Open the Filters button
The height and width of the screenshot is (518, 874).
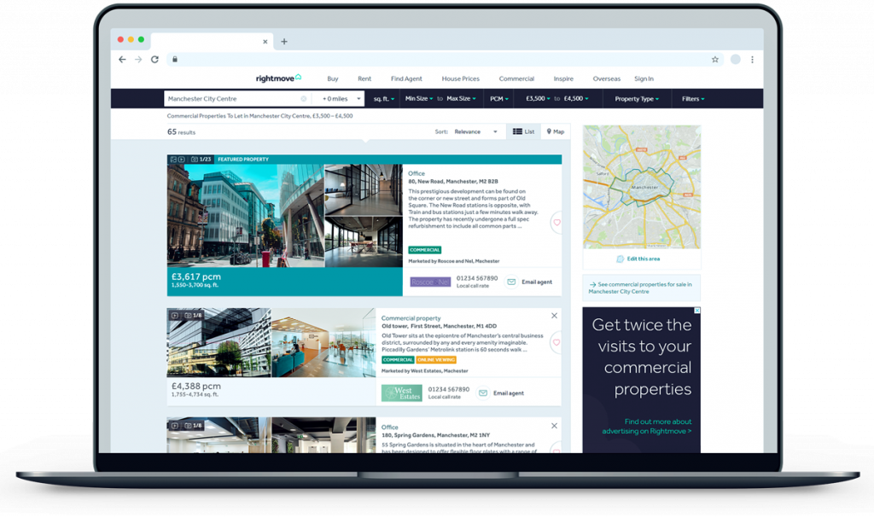click(691, 98)
